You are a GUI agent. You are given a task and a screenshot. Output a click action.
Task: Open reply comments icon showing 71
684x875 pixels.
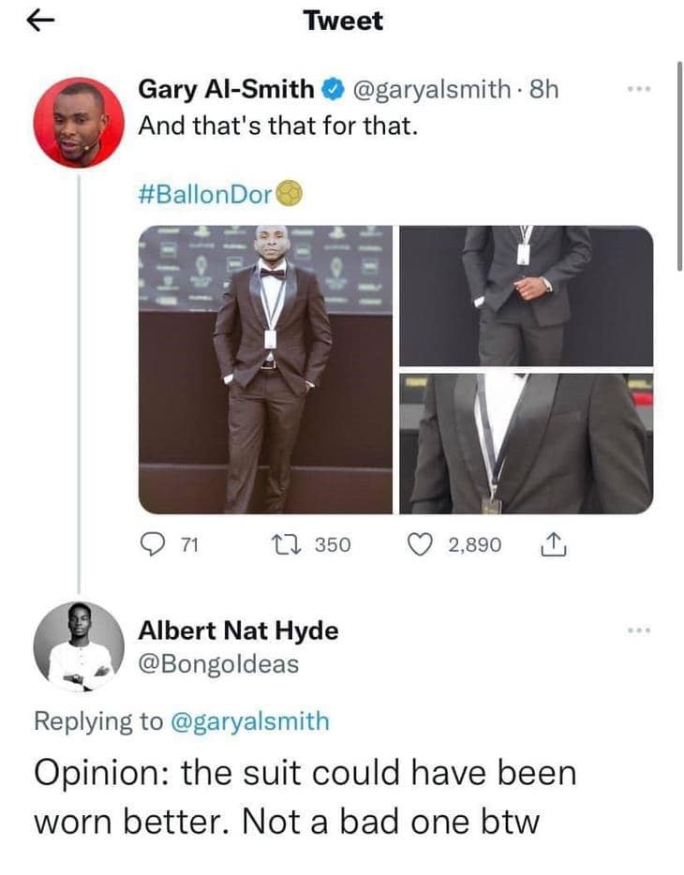click(x=153, y=544)
